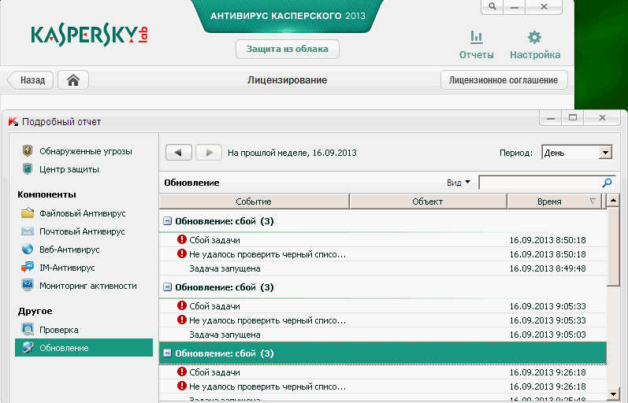This screenshot has width=628, height=403.
Task: Click error icon beside Не удалось проверить 8:50:18
Action: pyautogui.click(x=182, y=253)
